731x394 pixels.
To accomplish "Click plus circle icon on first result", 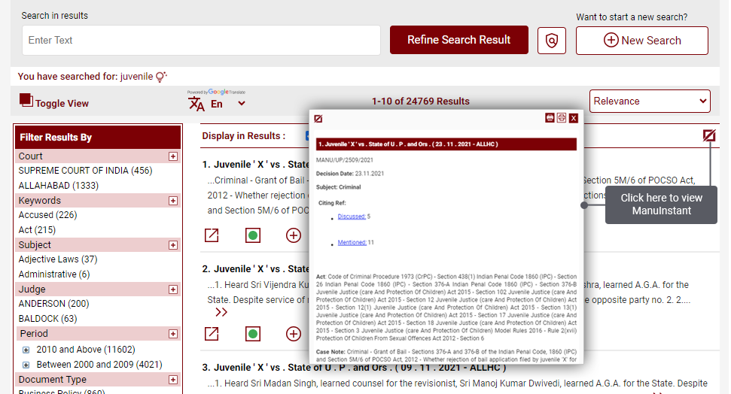I will coord(293,235).
